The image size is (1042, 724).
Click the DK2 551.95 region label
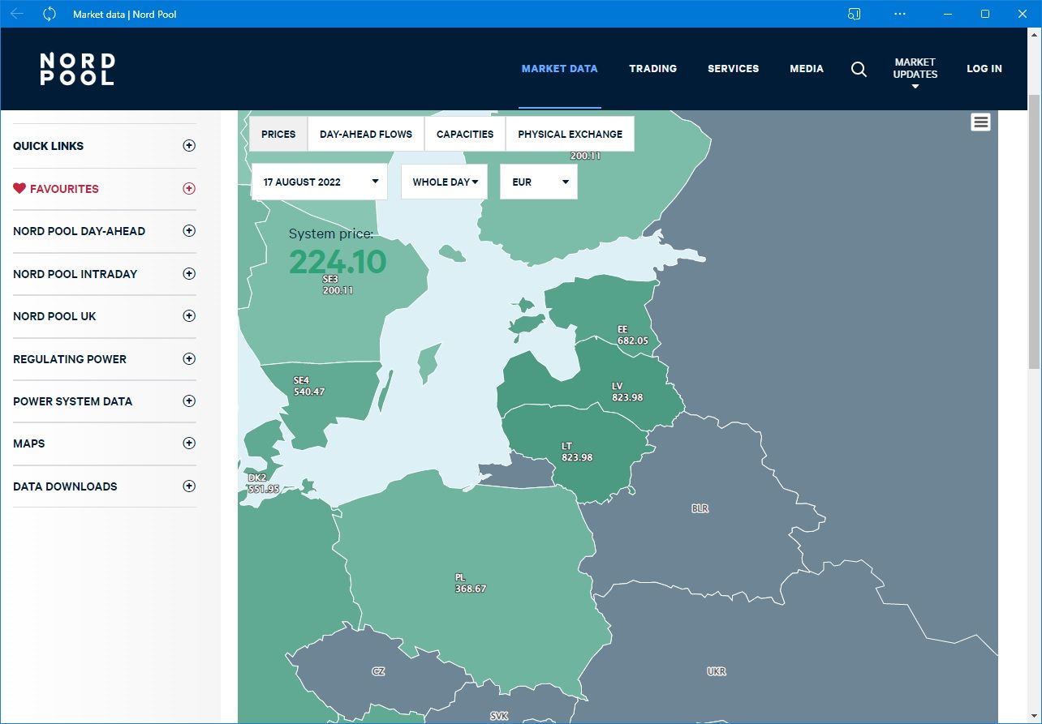tap(264, 484)
